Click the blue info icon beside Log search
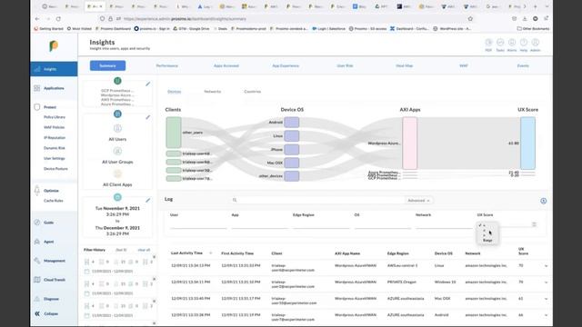 [544, 201]
